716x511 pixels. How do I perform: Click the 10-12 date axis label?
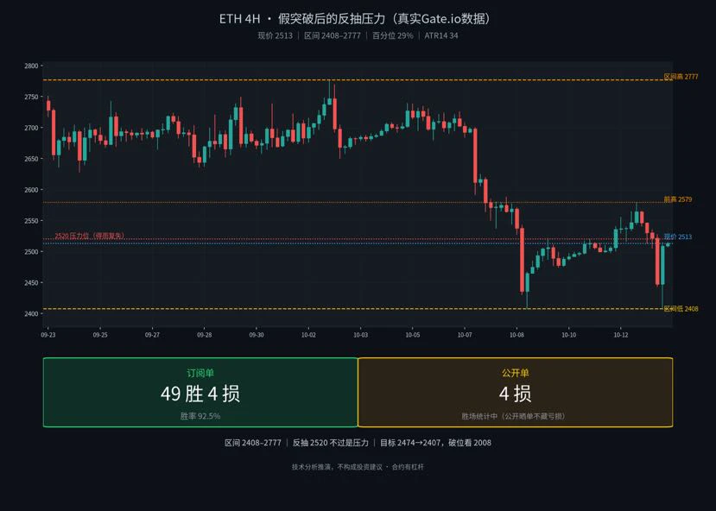(x=621, y=335)
